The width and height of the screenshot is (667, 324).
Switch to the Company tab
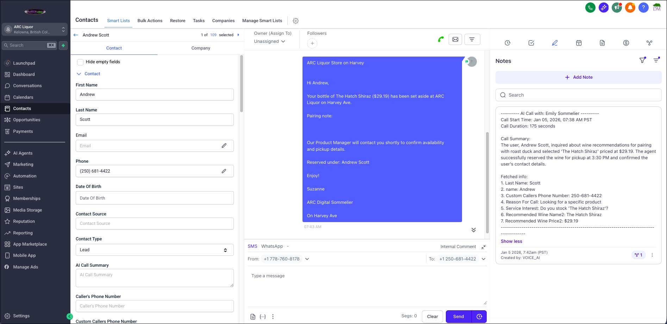point(200,48)
